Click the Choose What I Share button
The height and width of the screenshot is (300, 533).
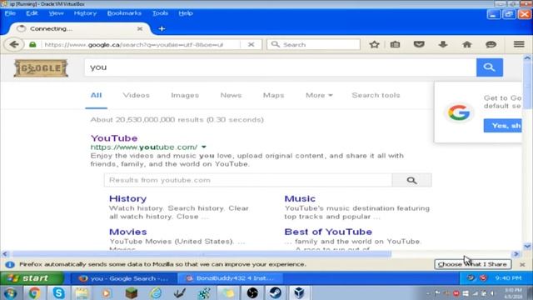point(472,264)
